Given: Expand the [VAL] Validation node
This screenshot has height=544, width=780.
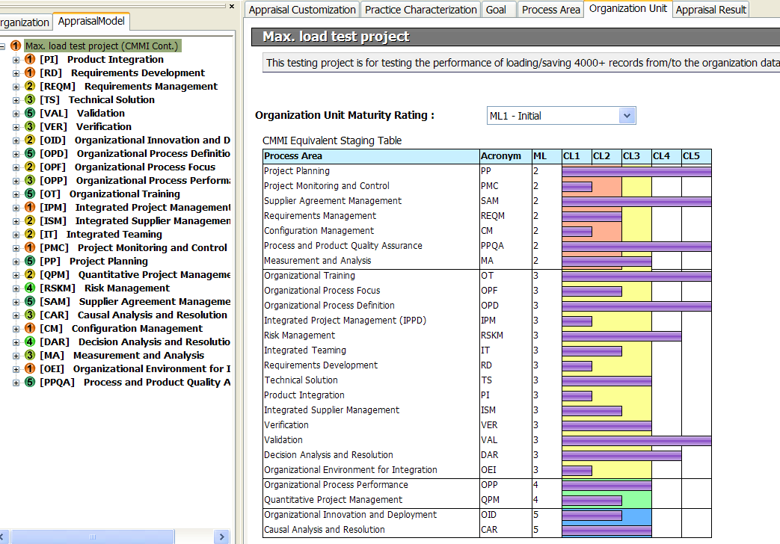Looking at the screenshot, I should tap(16, 114).
